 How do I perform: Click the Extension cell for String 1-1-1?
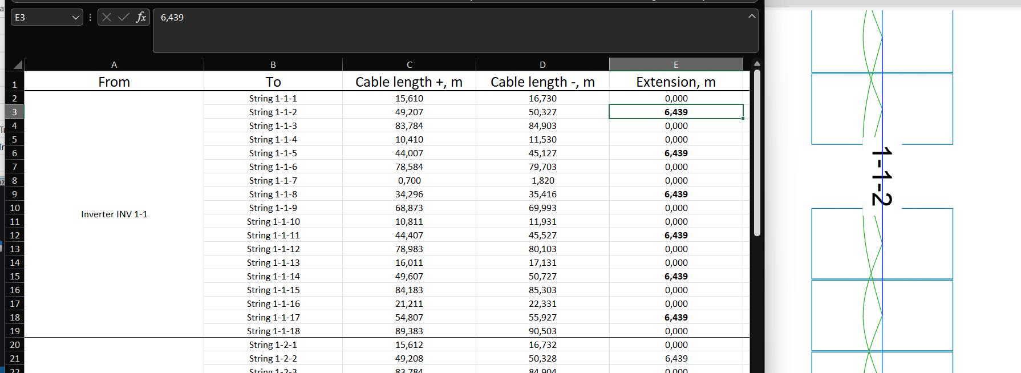(x=676, y=98)
